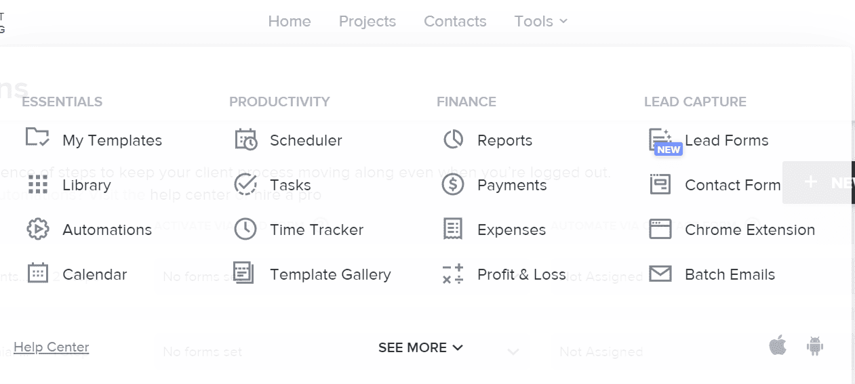Select the Automations gear icon
855x384 pixels.
pyautogui.click(x=38, y=229)
